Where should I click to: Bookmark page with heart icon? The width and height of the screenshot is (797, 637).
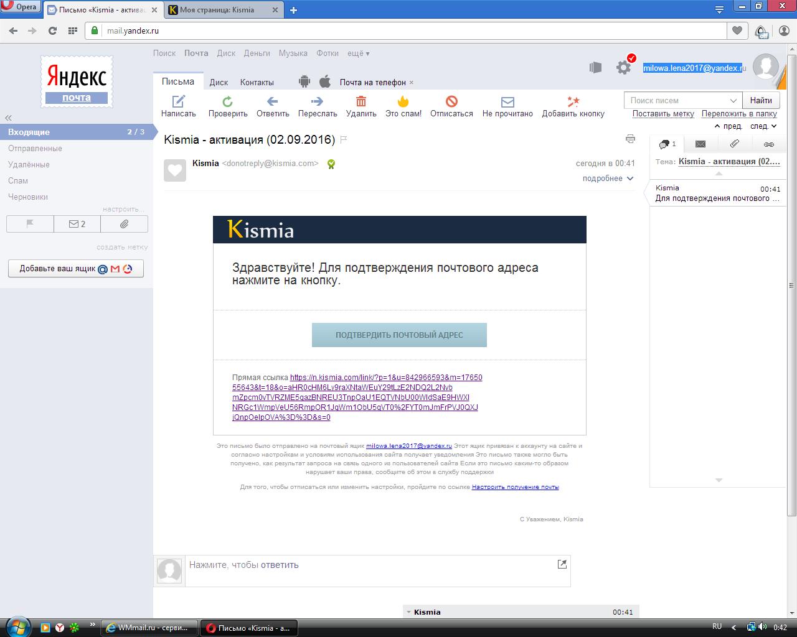pyautogui.click(x=737, y=30)
